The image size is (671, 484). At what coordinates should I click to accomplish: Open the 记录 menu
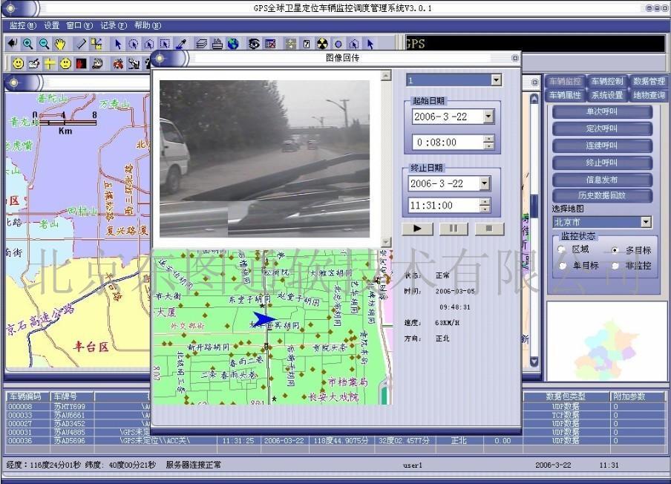click(x=114, y=26)
